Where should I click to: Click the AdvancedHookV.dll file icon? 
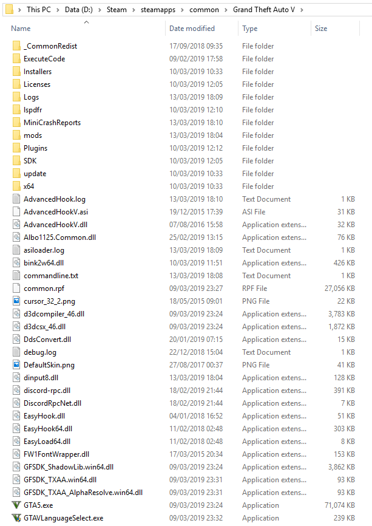tap(16, 224)
